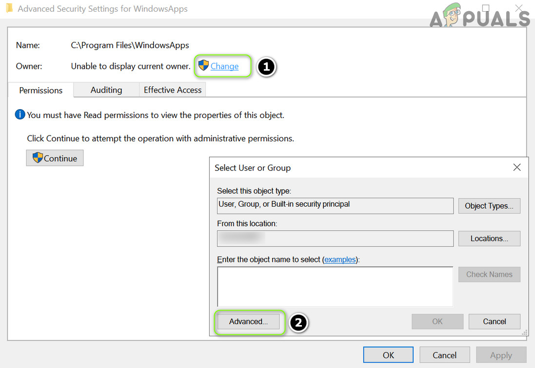Close the Select User or Group dialog
The image size is (535, 368).
(517, 167)
